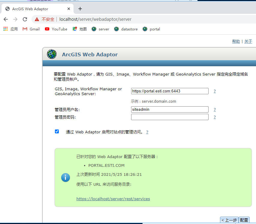Viewport: 256px width, 224px height.
Task: Open the 关于 about link
Action: (x=248, y=42)
